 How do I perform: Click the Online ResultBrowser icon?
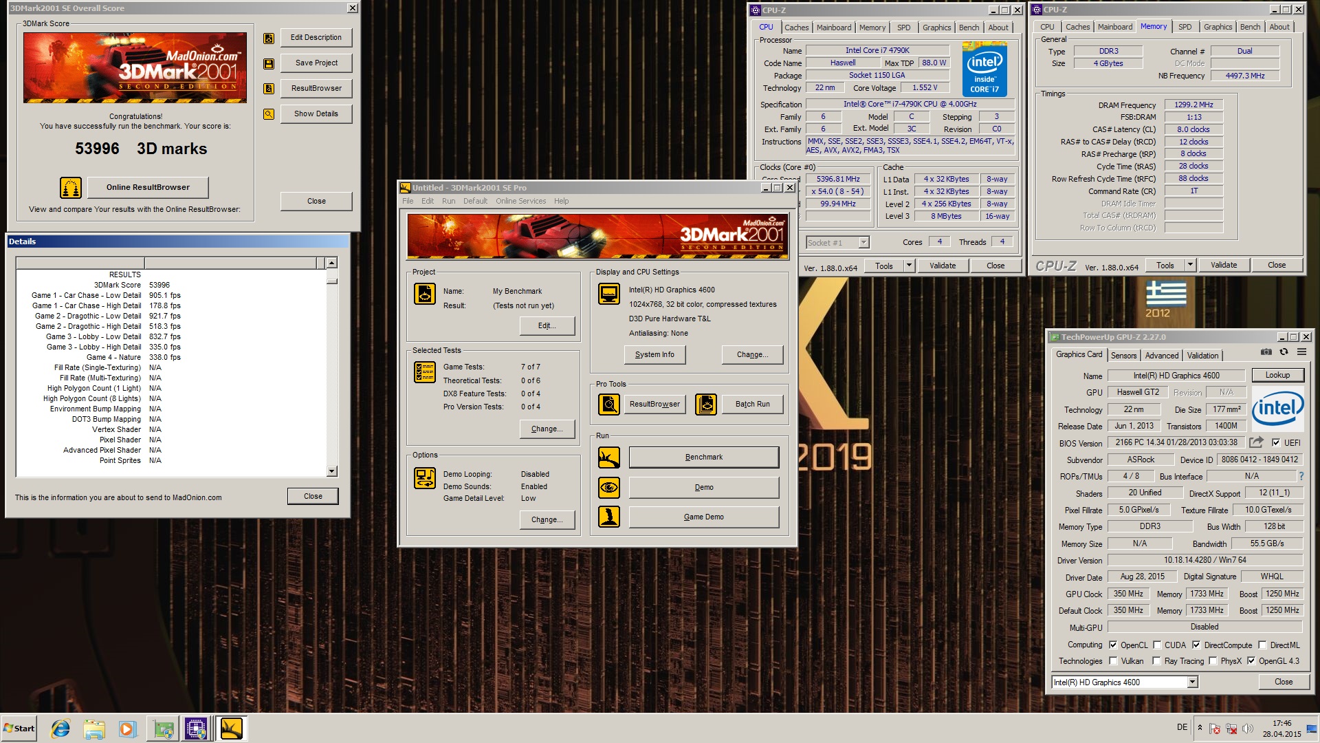71,187
